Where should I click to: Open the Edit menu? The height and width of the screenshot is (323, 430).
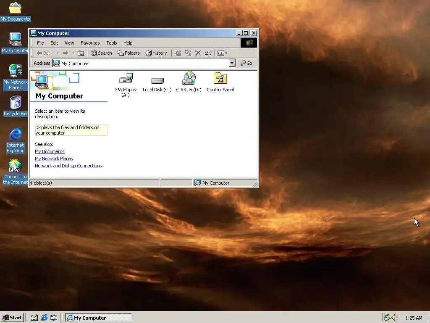pyautogui.click(x=54, y=43)
